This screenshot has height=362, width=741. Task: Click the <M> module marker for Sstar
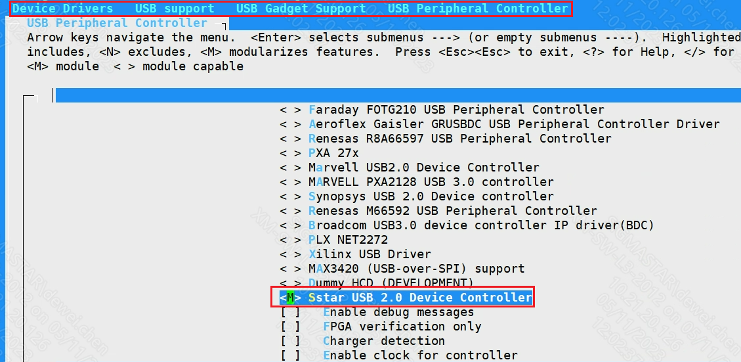tap(290, 298)
